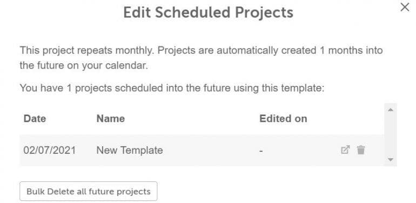Click the Edited on column header
This screenshot has height=203, width=416.
[283, 118]
